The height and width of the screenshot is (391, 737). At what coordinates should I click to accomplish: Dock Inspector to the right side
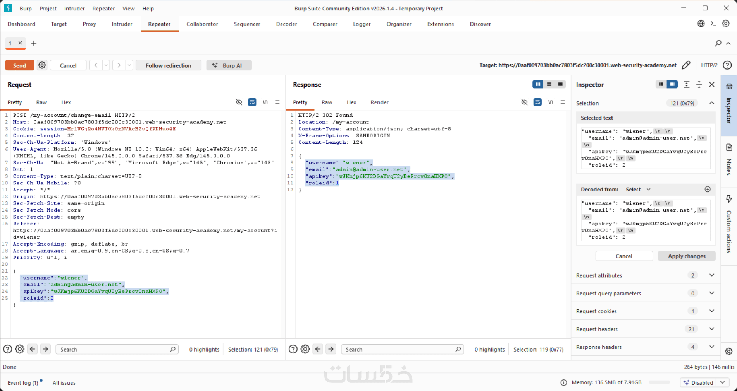click(672, 84)
